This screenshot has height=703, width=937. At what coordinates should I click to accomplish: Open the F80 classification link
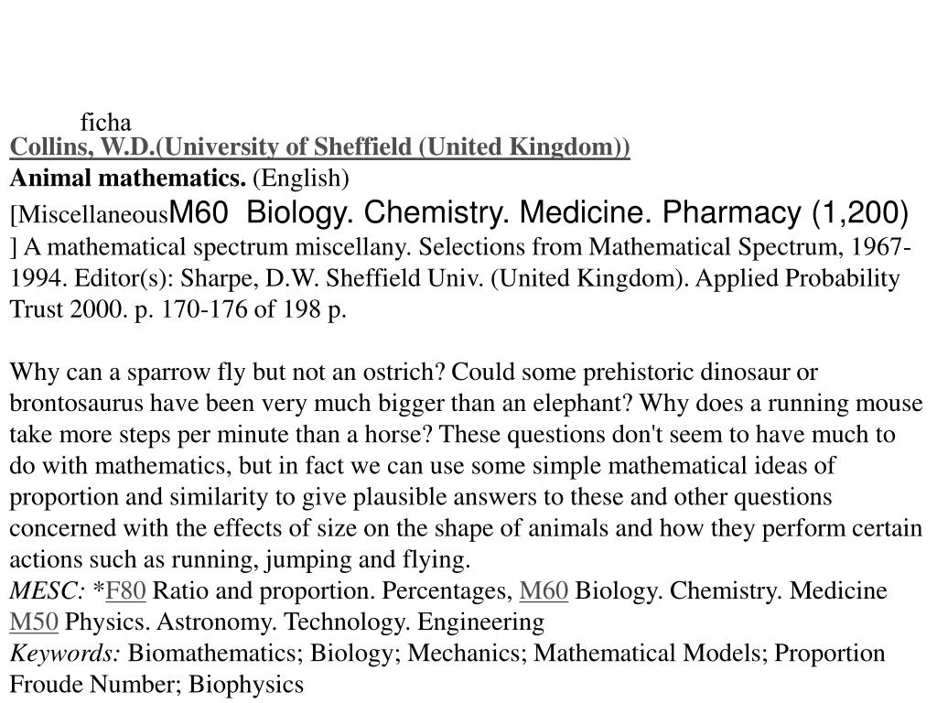pos(125,590)
